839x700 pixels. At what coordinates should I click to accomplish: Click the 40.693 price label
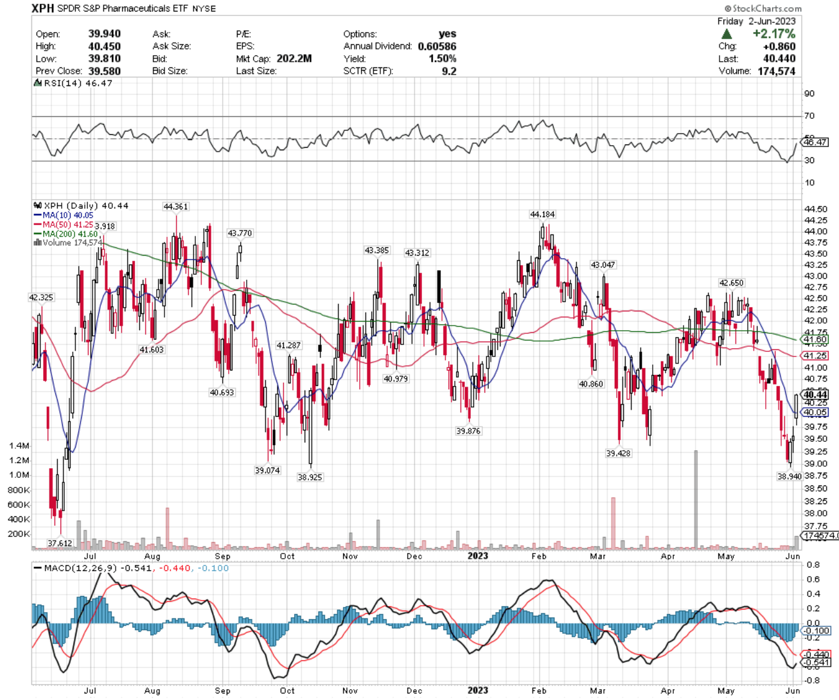pos(222,392)
